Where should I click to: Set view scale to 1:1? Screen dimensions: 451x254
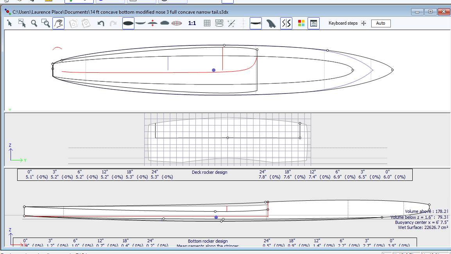coord(192,23)
